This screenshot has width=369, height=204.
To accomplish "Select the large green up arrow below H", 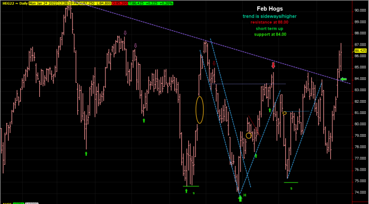I will click(240, 199).
